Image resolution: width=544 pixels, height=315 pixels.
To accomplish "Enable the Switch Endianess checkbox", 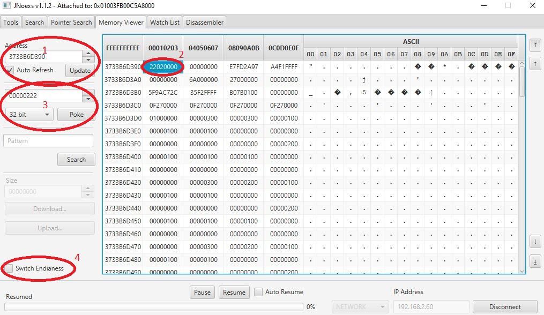I will 10,268.
